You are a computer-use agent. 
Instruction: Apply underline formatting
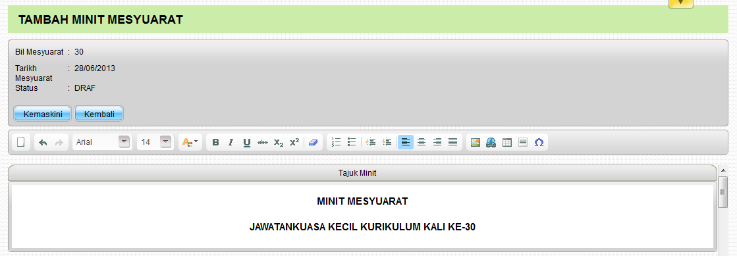247,142
